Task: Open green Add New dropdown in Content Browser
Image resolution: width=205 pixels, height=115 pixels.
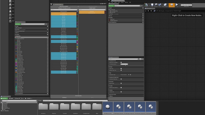Action: point(4,98)
